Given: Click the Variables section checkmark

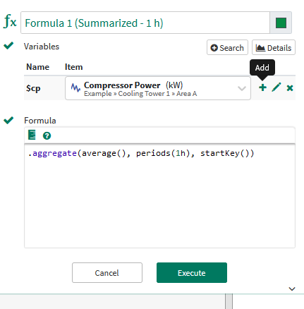Looking at the screenshot, I should (8, 45).
